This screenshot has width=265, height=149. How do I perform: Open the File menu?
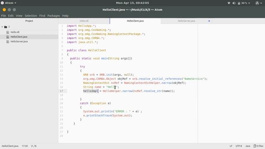[x=3, y=16]
